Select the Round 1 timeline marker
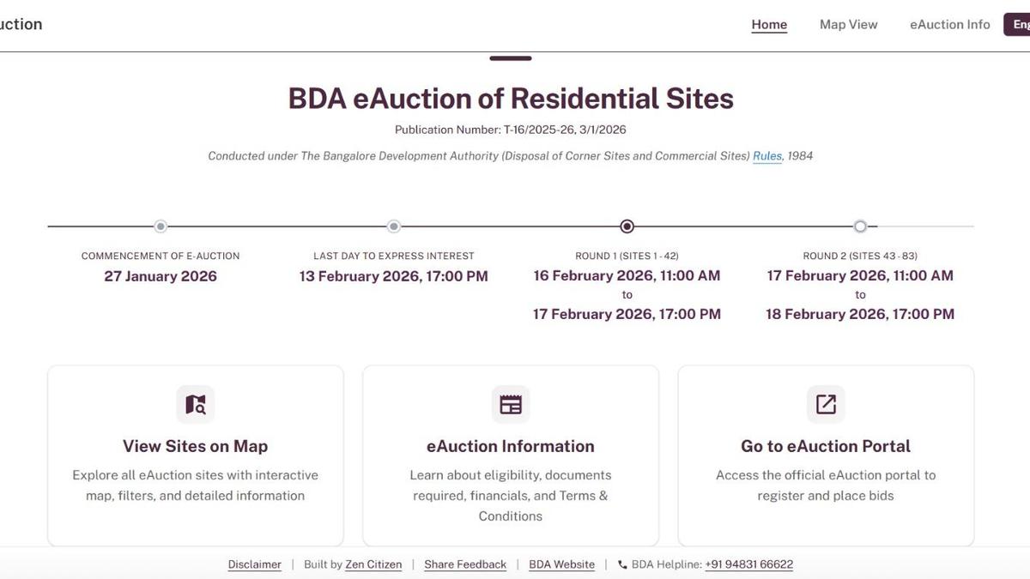 tap(627, 226)
